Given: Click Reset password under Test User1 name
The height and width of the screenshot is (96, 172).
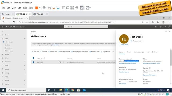Looking at the screenshot, I should tap(136, 41).
